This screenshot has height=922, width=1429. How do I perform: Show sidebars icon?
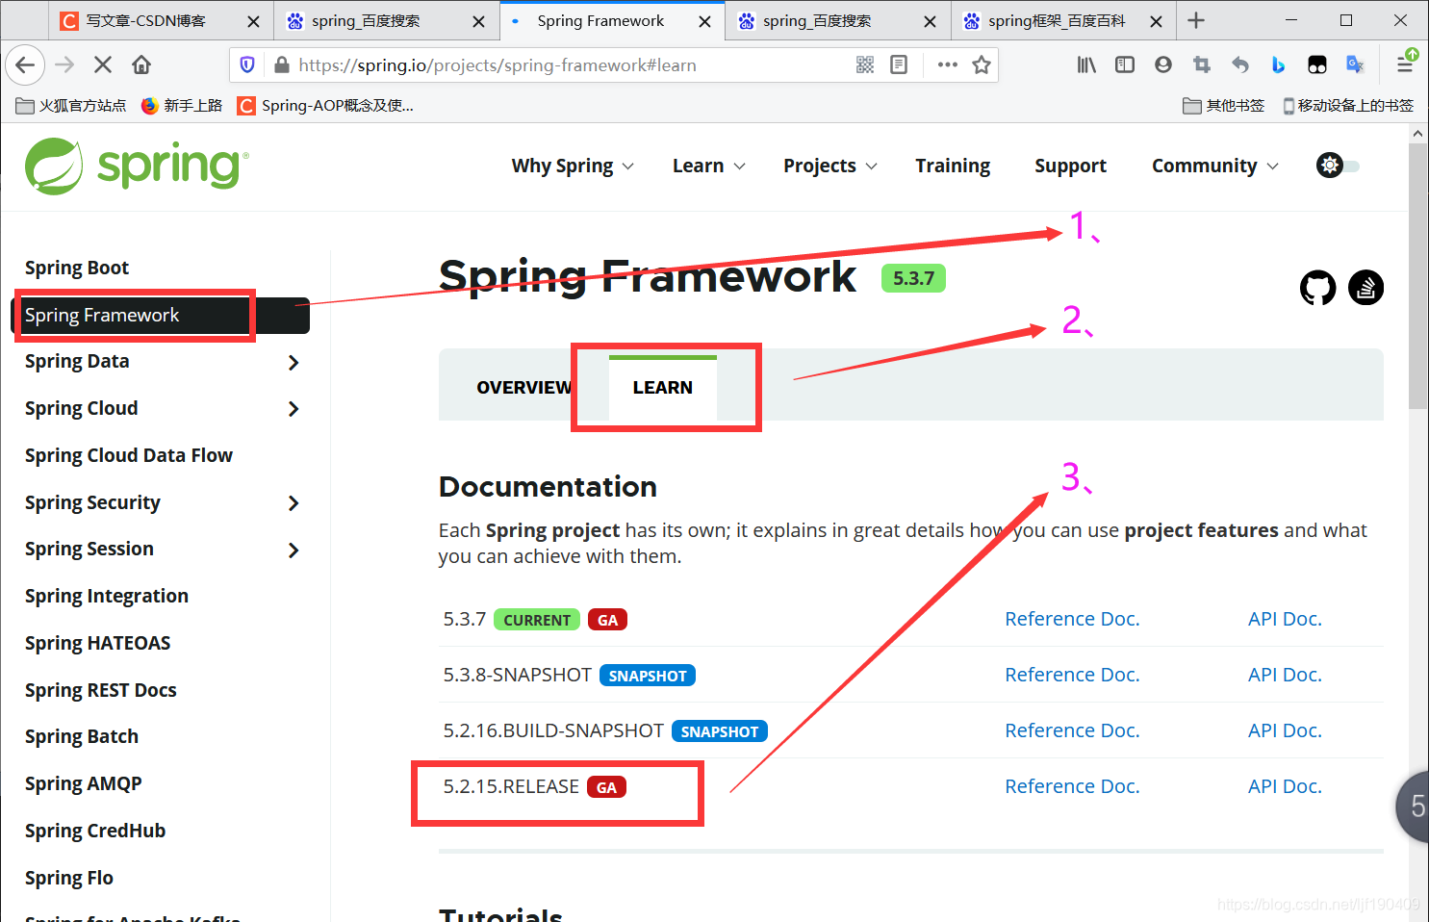point(1125,64)
